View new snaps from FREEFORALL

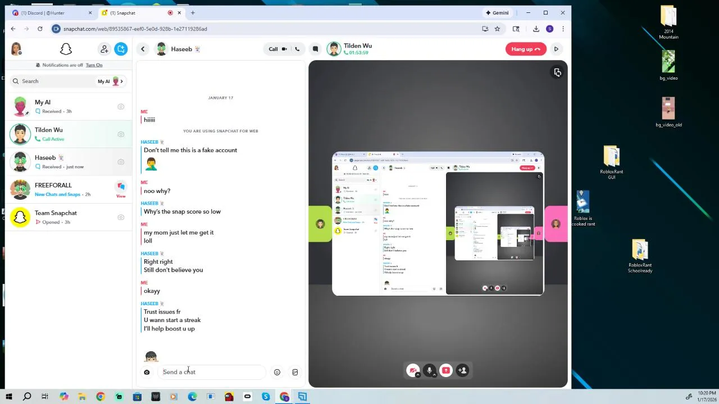[x=121, y=190]
